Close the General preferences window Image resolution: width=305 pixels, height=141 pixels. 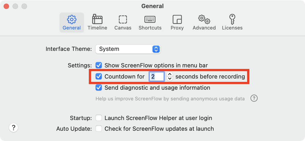[x=6, y=6]
